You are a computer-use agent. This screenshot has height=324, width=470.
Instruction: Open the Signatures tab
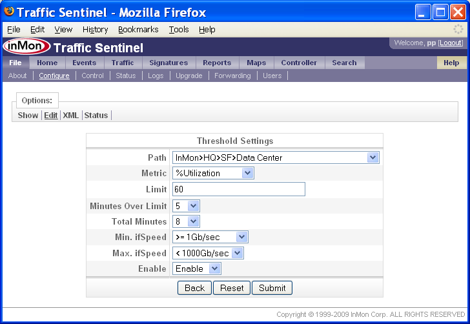pos(169,63)
